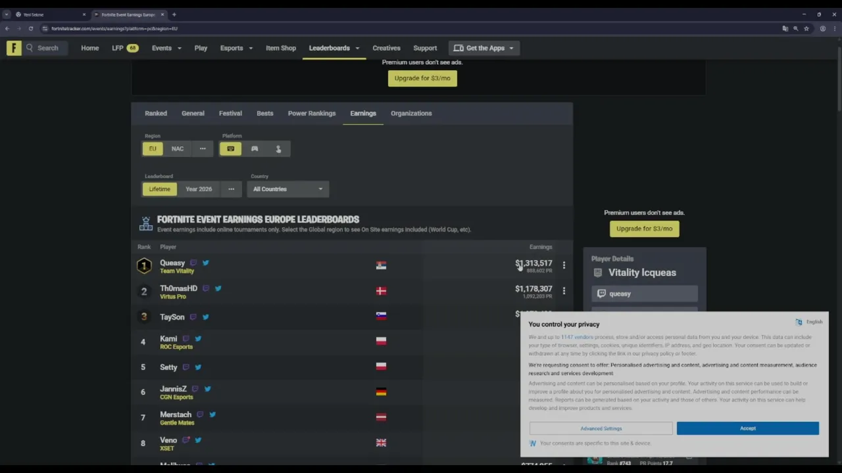
Task: Open Th0masHD's Twitter icon
Action: click(x=218, y=288)
